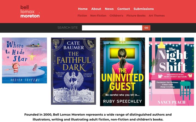Image resolution: width=196 pixels, height=122 pixels.
Task: Focus the search site input field
Action: pyautogui.click(x=112, y=28)
